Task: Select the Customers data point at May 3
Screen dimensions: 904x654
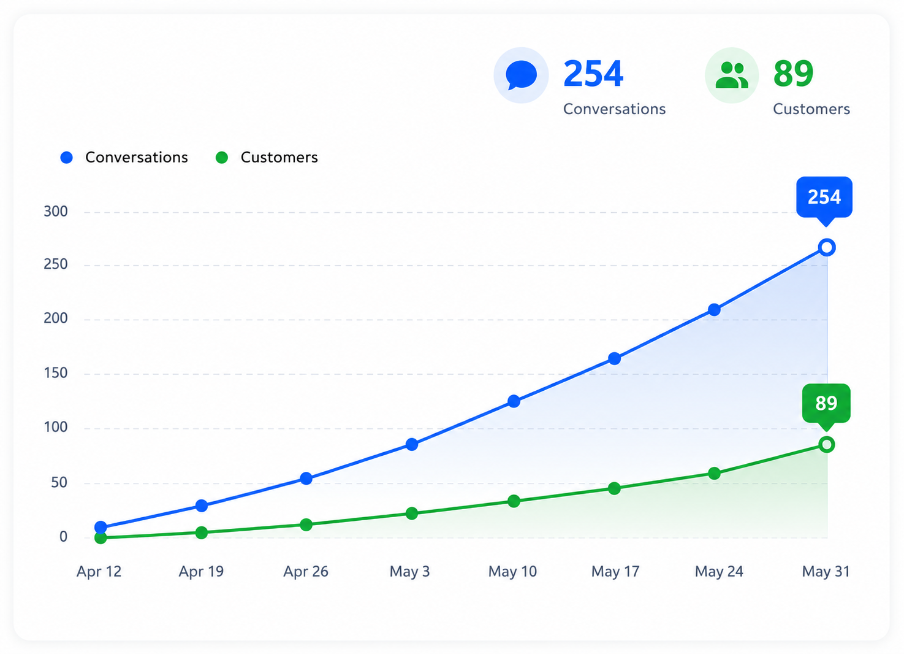Action: (412, 514)
